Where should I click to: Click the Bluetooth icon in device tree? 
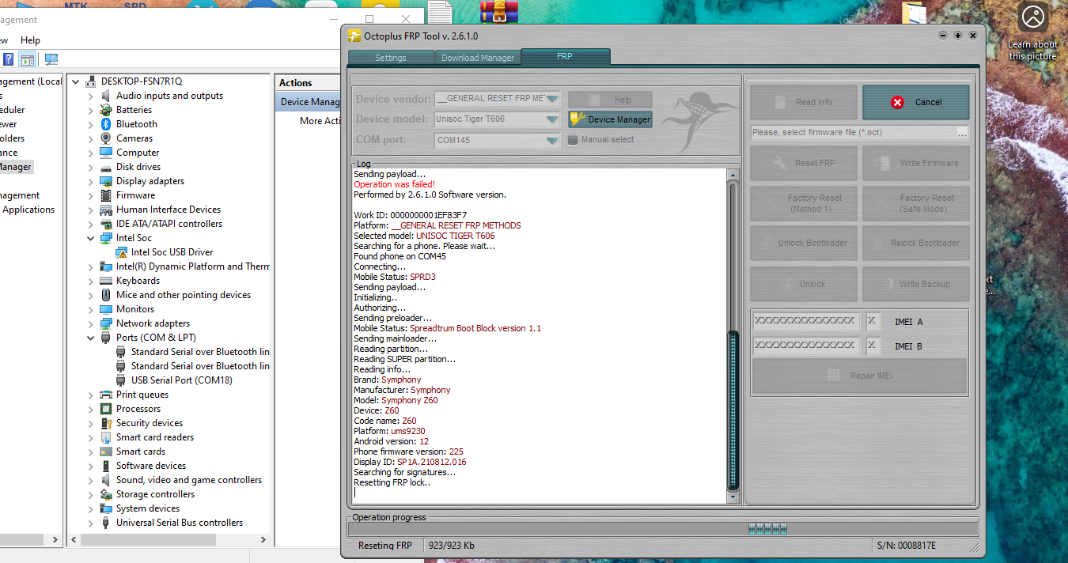106,124
